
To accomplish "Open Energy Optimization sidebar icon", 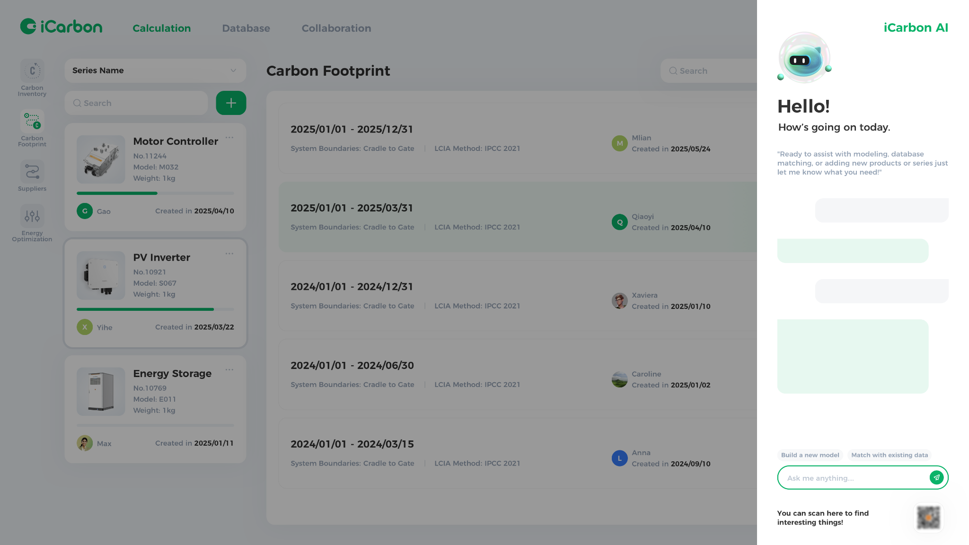I will coord(32,216).
